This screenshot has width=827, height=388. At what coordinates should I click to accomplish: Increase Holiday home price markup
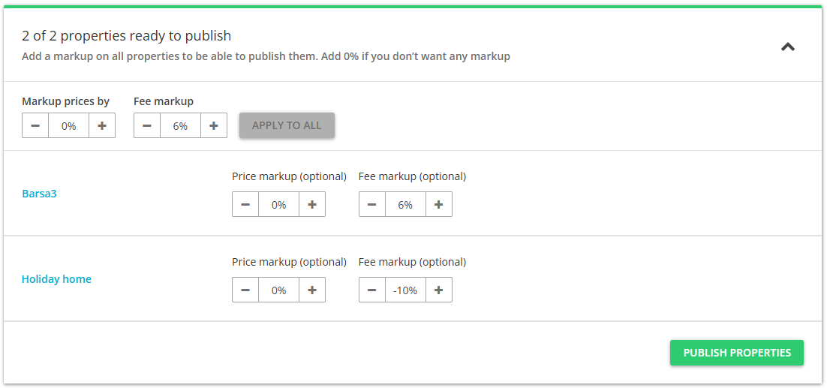click(312, 290)
